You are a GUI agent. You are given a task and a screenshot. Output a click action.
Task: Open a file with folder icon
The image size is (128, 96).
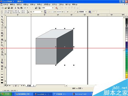[6, 8]
